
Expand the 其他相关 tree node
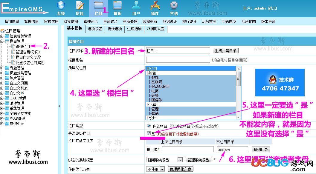tap(1, 124)
